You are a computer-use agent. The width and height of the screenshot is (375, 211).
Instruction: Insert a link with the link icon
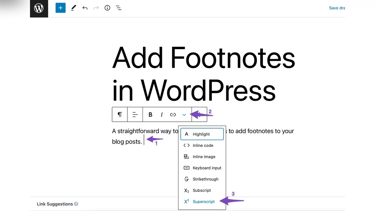point(173,115)
